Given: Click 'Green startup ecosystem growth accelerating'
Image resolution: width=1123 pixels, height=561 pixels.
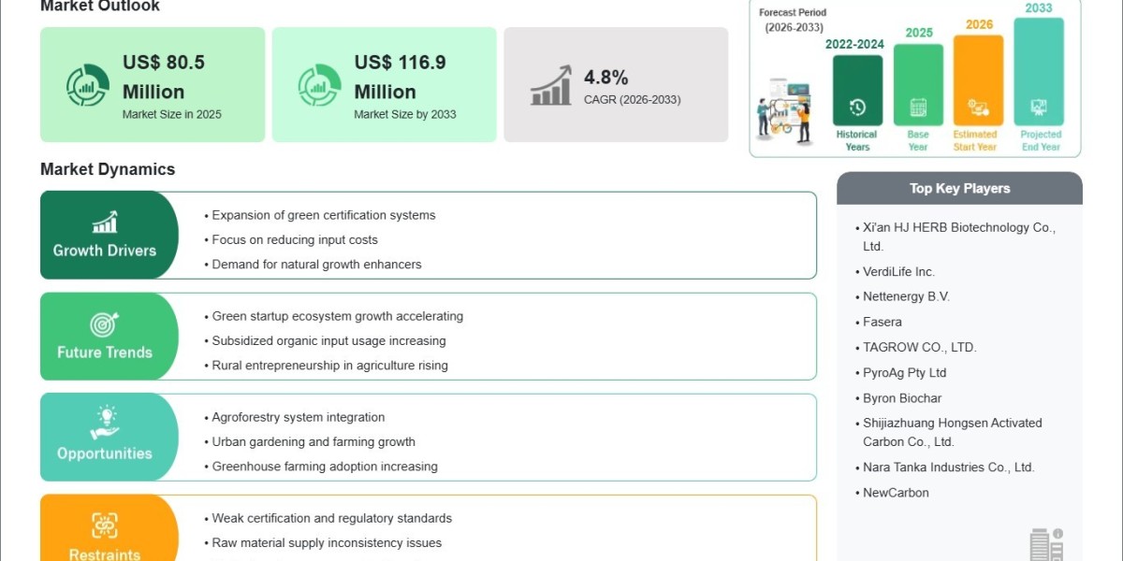Looking at the screenshot, I should click(337, 316).
